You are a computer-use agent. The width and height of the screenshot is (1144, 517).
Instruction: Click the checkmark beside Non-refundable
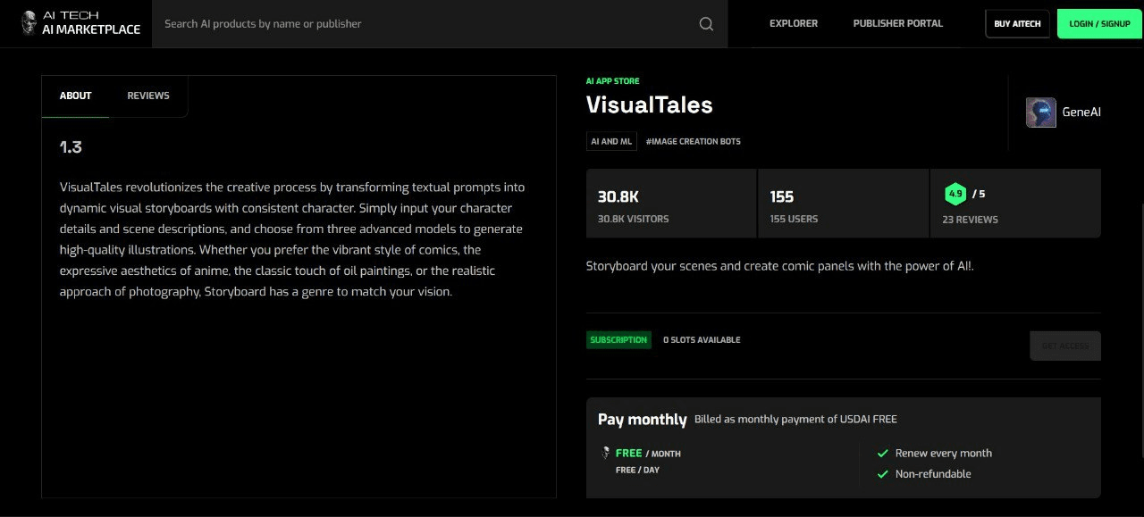pos(882,474)
